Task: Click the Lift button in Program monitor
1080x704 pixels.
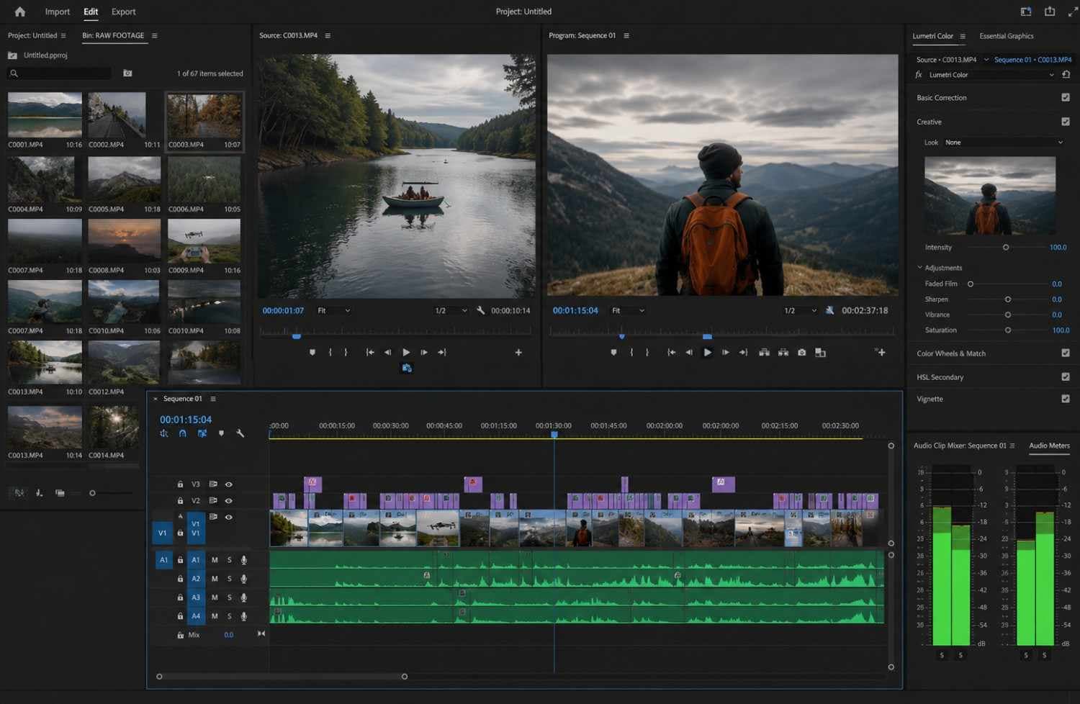Action: 764,352
